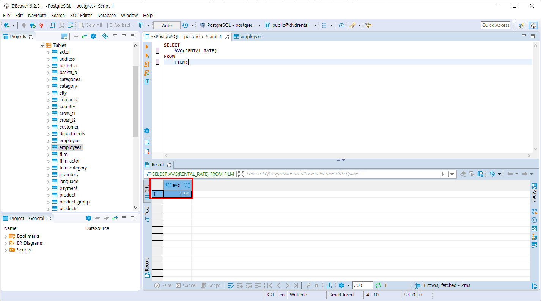Click the Auto commit mode button

pos(167,25)
